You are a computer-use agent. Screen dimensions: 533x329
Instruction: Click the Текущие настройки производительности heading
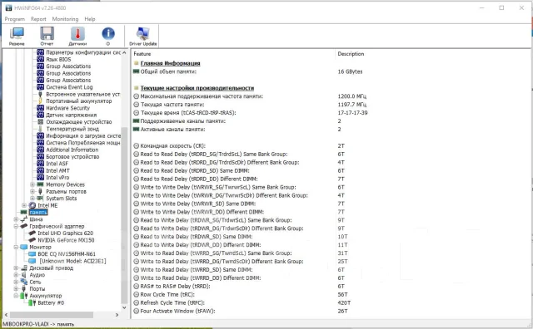point(197,88)
